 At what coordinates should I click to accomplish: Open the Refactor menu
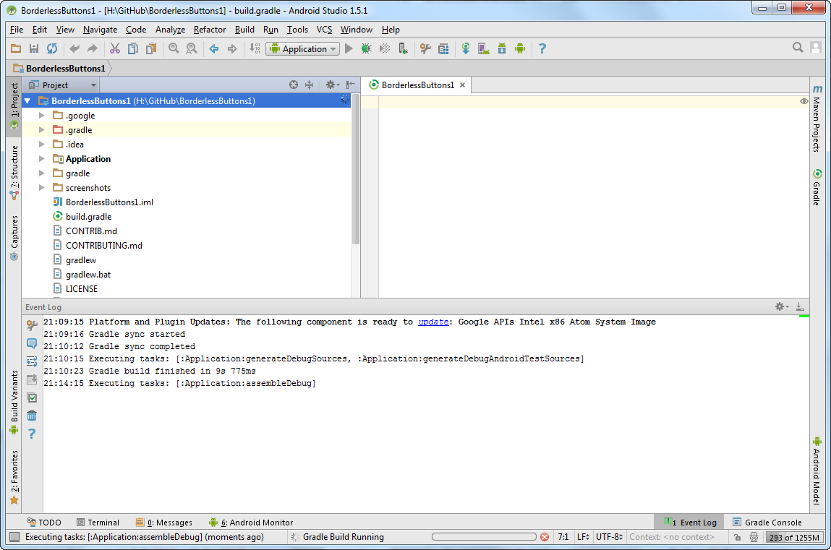coord(210,30)
